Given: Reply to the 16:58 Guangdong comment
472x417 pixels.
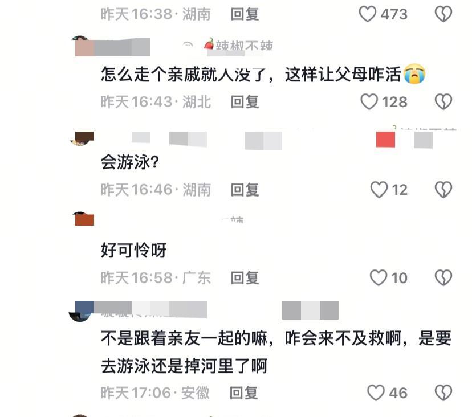Looking at the screenshot, I should (245, 277).
